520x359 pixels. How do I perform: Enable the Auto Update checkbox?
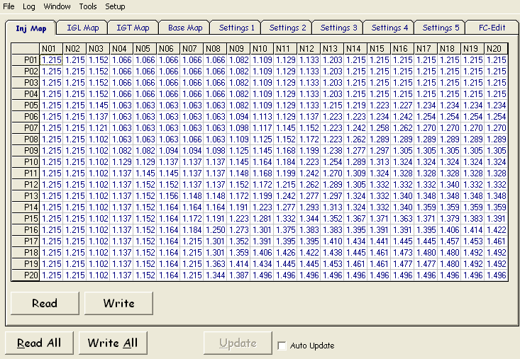282,346
